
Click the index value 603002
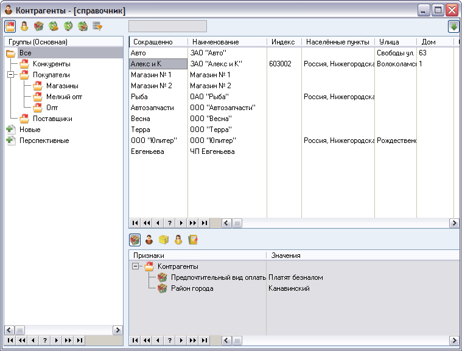pyautogui.click(x=280, y=64)
